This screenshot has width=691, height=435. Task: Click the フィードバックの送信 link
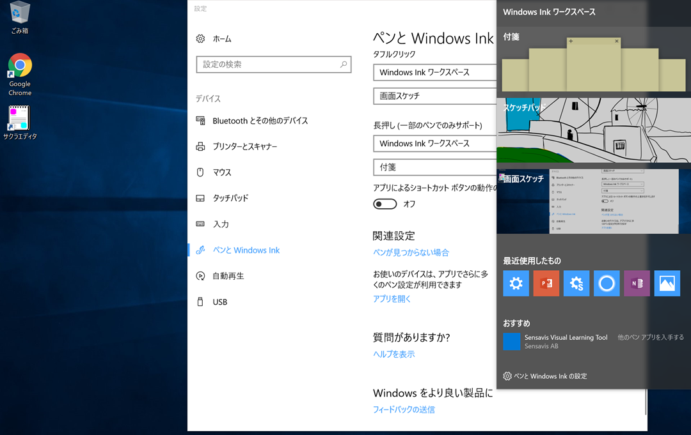tap(404, 410)
